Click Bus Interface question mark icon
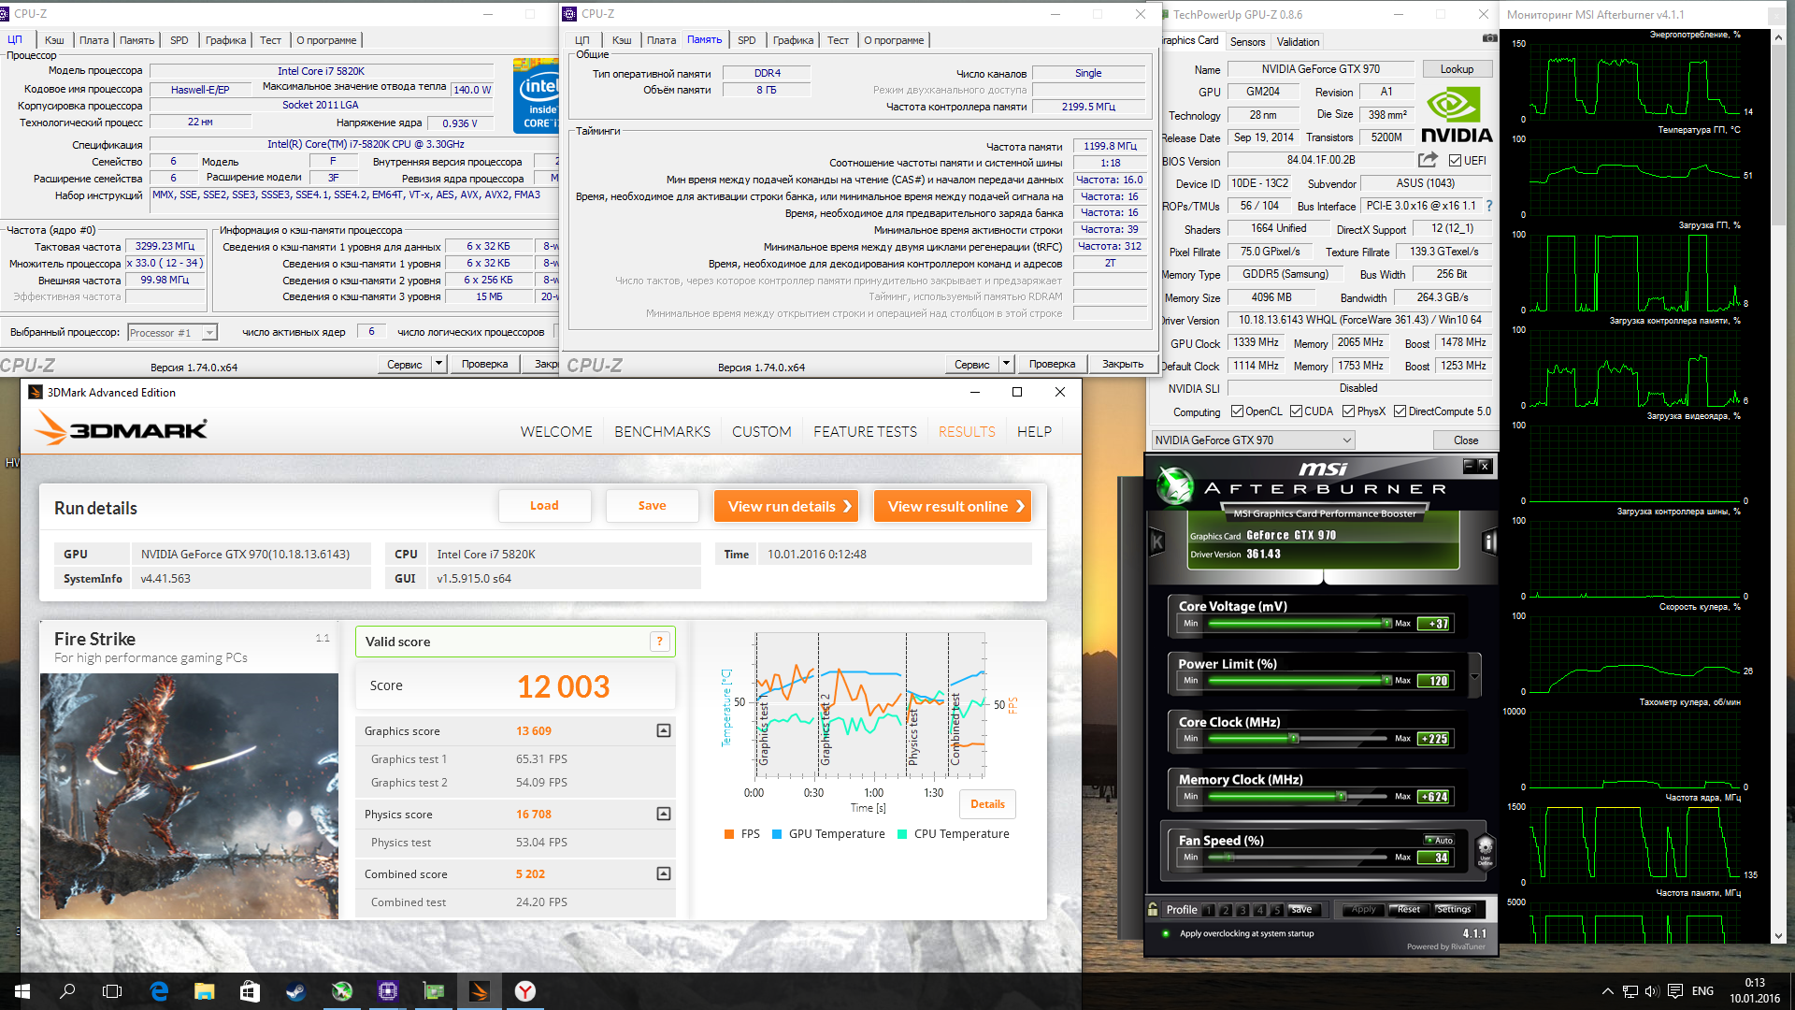Viewport: 1795px width, 1010px height. pos(1489,206)
